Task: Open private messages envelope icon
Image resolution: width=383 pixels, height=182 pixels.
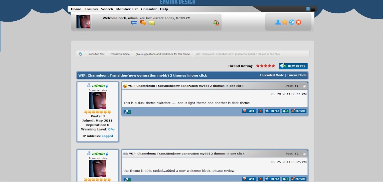Action: tap(152, 23)
